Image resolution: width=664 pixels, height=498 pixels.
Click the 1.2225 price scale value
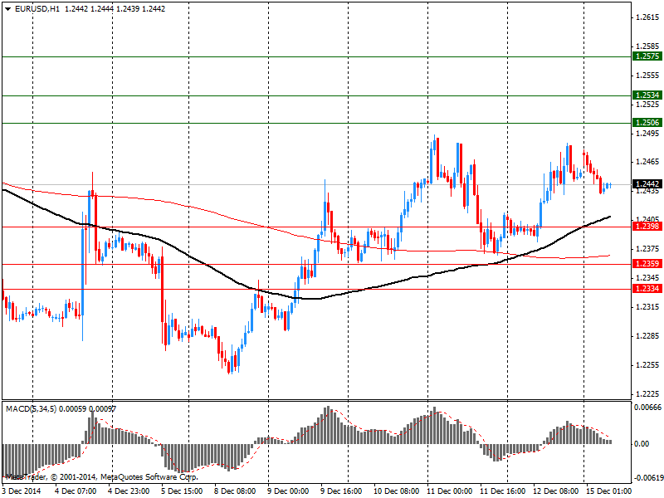tap(647, 394)
